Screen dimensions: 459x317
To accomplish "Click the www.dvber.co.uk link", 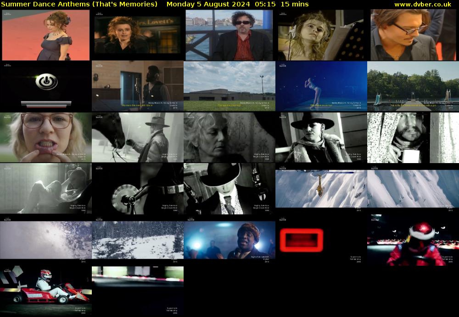I will tap(423, 4).
